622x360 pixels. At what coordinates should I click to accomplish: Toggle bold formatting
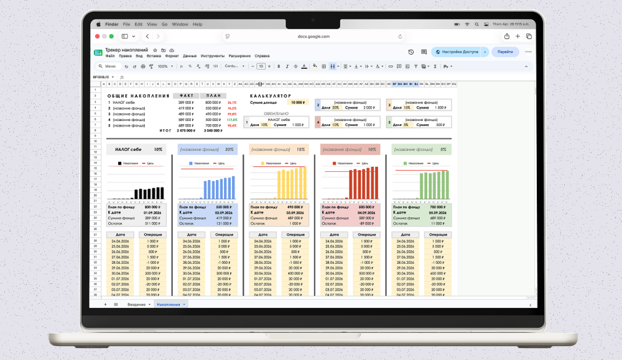click(279, 66)
